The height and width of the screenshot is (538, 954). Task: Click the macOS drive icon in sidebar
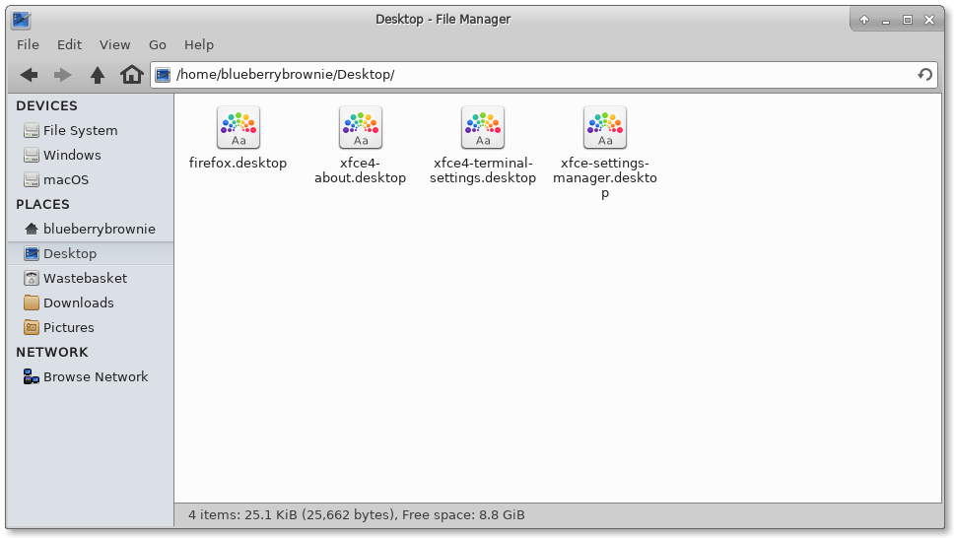click(x=31, y=179)
